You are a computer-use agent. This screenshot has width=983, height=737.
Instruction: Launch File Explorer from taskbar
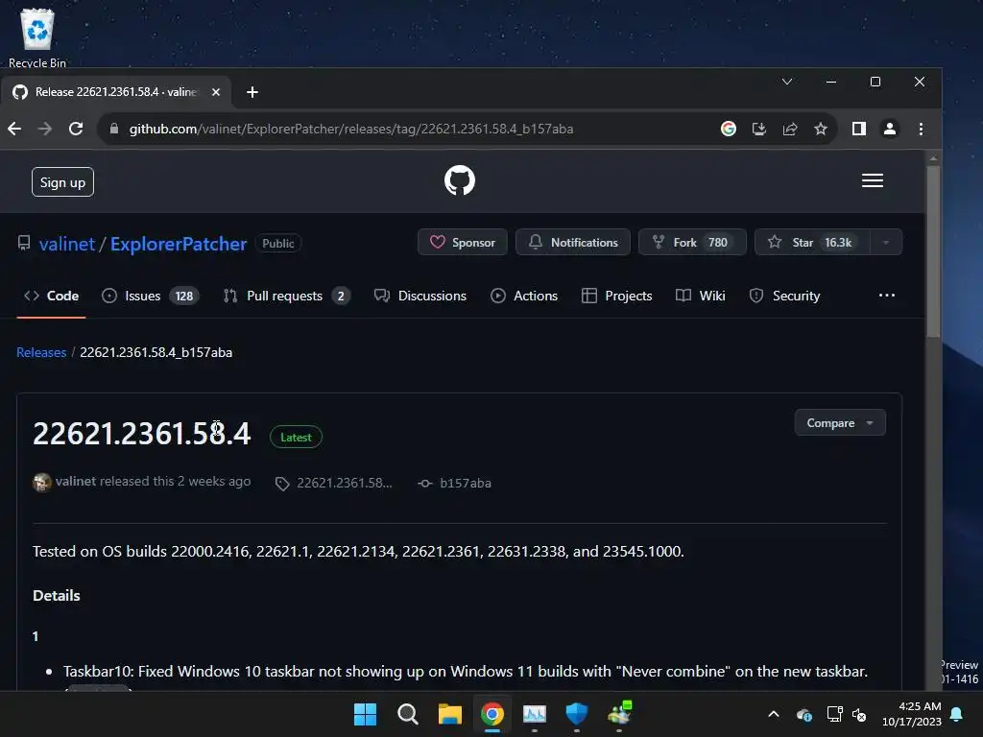tap(449, 714)
